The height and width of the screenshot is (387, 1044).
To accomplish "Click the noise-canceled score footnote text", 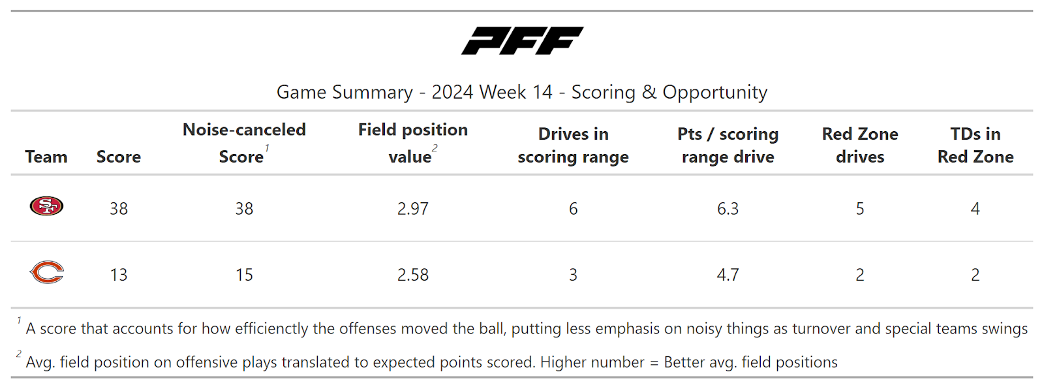I will pos(526,328).
